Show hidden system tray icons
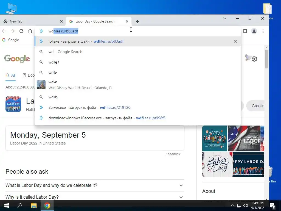This screenshot has width=281, height=211. (x=232, y=206)
